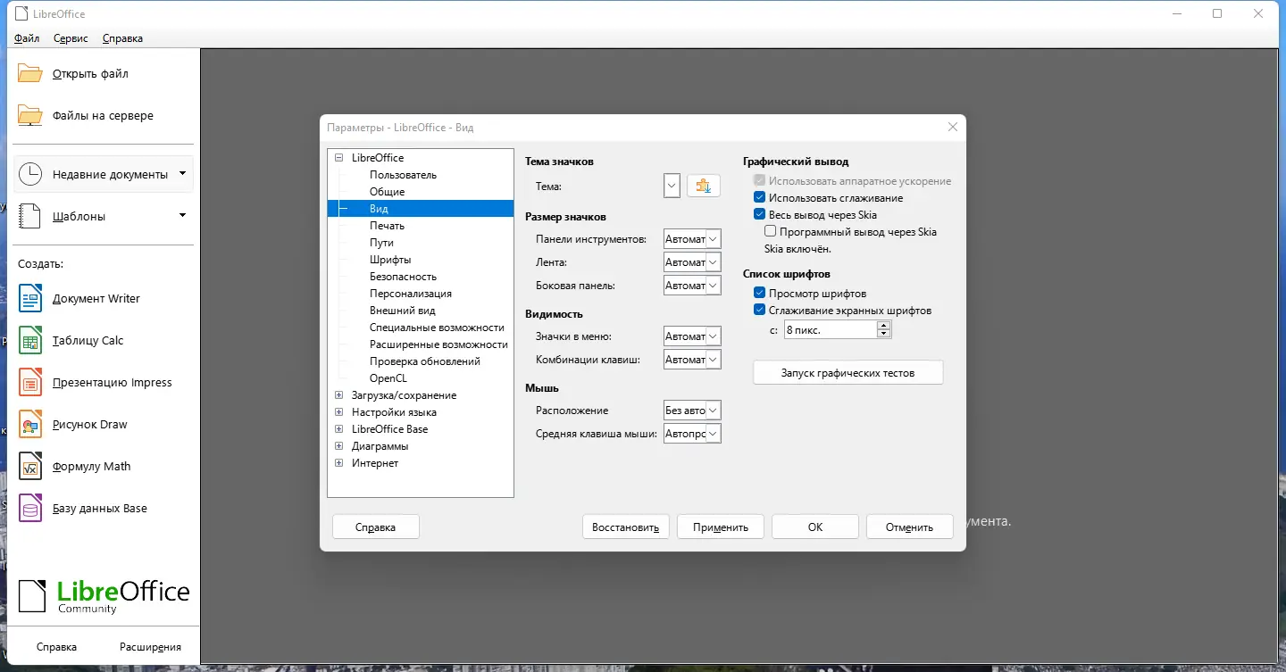Click the Draw Drawing icon

click(x=30, y=424)
